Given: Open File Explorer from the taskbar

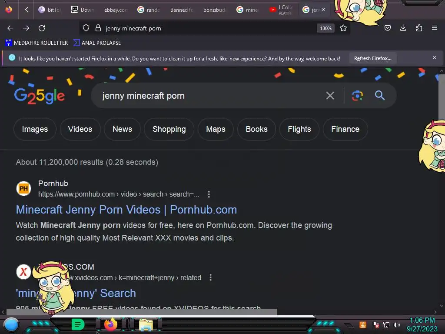Looking at the screenshot, I should click(146, 324).
